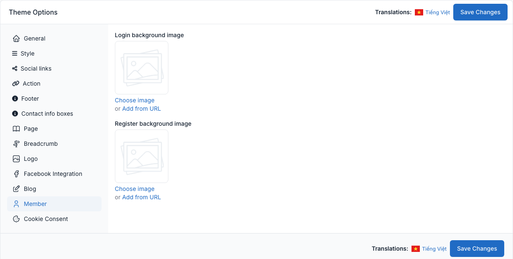Click the Style list icon

15,53
